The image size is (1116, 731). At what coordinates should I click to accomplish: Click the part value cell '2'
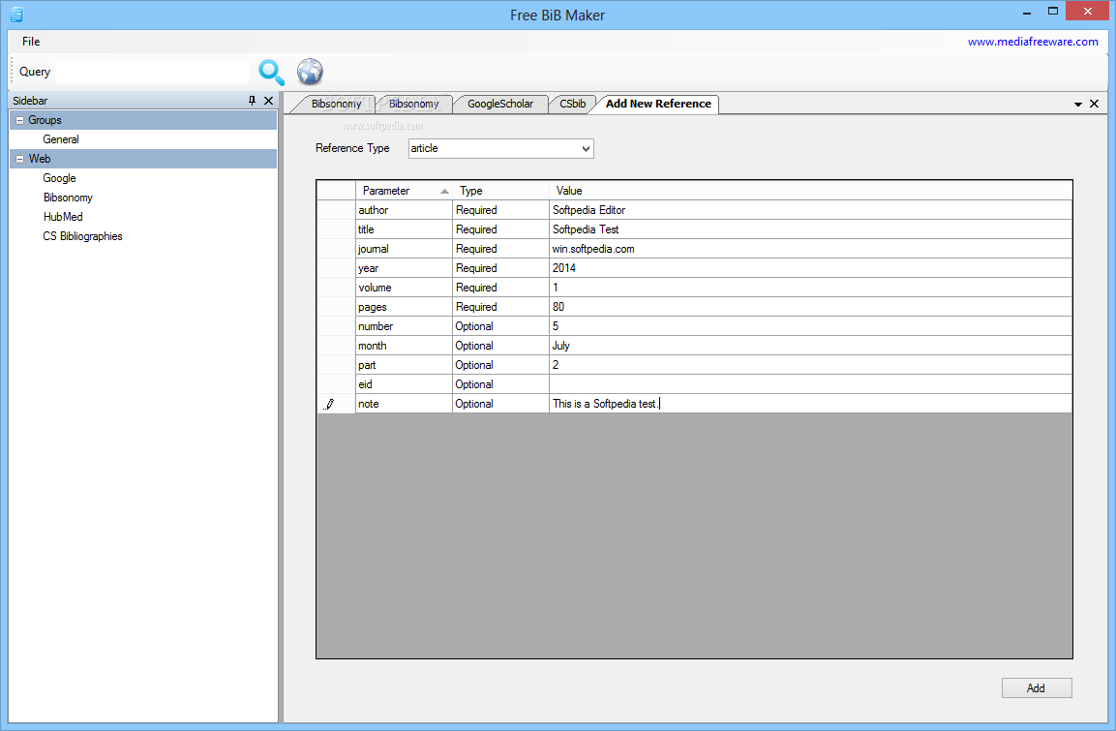coord(811,364)
